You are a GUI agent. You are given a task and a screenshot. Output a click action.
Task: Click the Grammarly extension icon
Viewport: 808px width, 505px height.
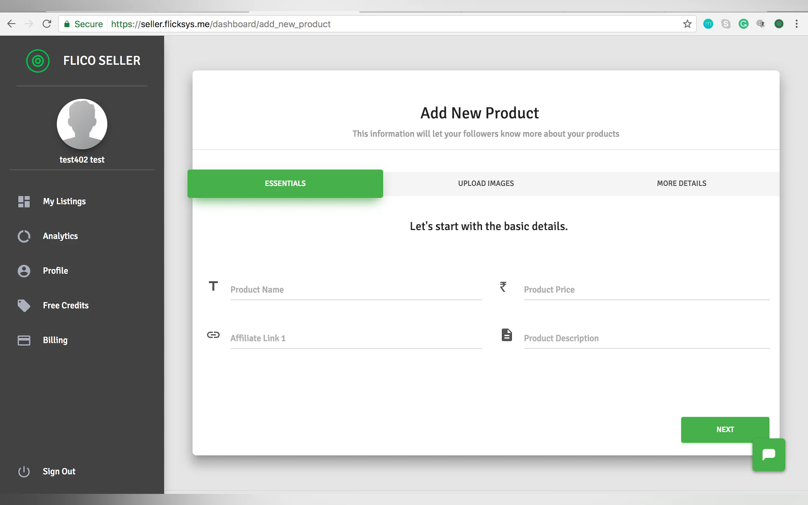pos(743,24)
